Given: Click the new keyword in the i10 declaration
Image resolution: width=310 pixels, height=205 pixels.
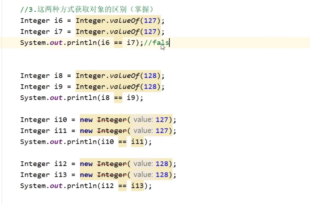Looking at the screenshot, I should [x=86, y=120].
